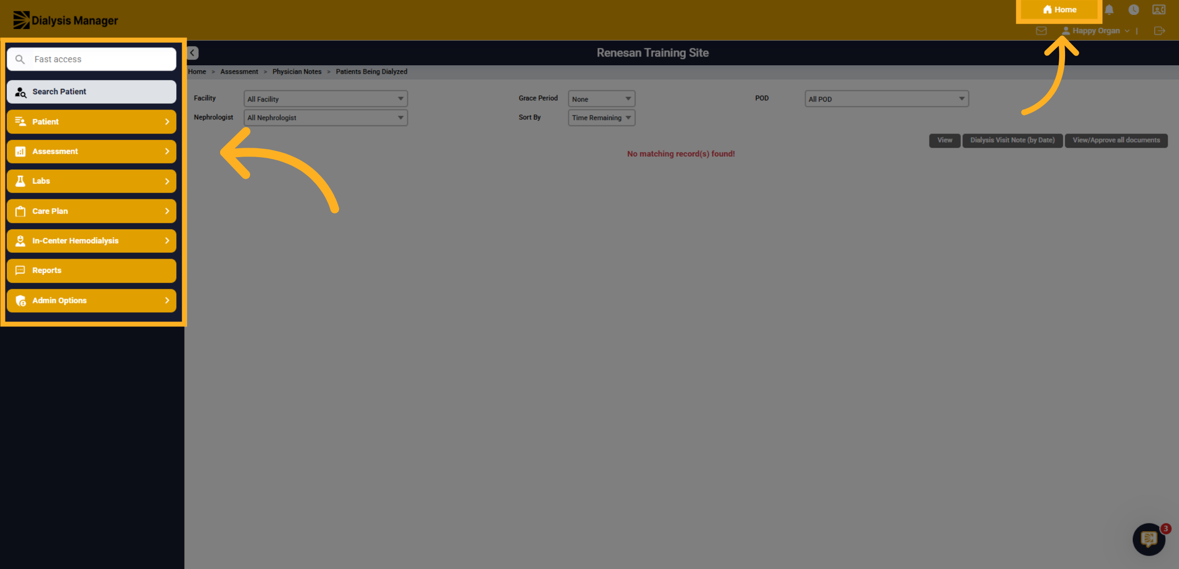Expand the Assessment sidebar menu
The image size is (1179, 569).
91,151
